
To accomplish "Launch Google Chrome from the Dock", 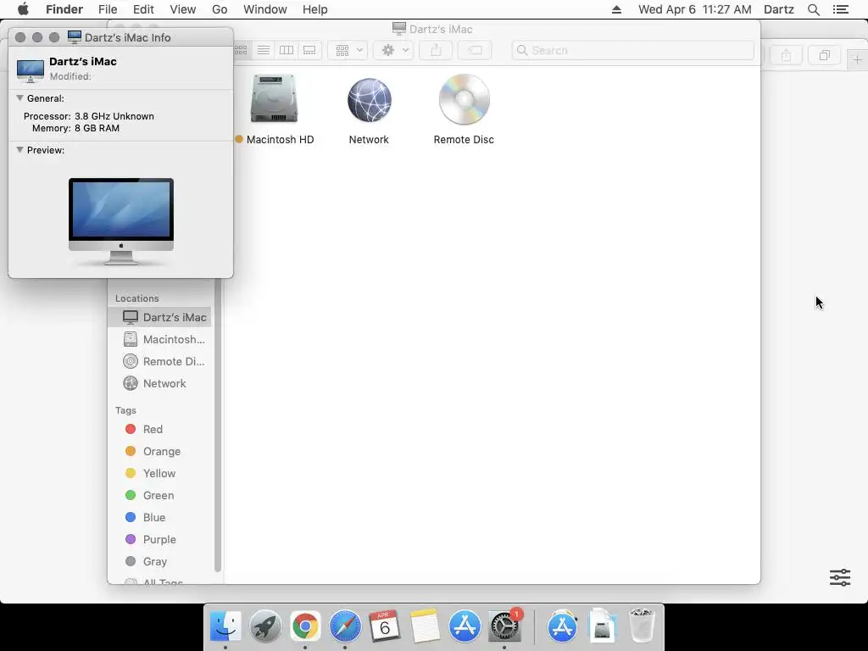I will (305, 626).
